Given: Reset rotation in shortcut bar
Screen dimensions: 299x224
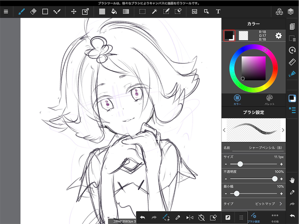Looking at the screenshot, I should pyautogui.click(x=201, y=217).
